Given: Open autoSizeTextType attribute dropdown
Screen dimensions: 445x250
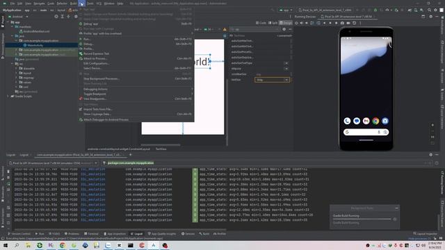Looking at the screenshot, I should [x=286, y=63].
